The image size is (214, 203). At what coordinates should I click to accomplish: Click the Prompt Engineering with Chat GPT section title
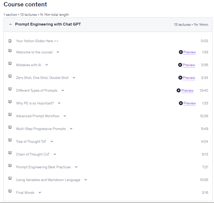(x=48, y=24)
